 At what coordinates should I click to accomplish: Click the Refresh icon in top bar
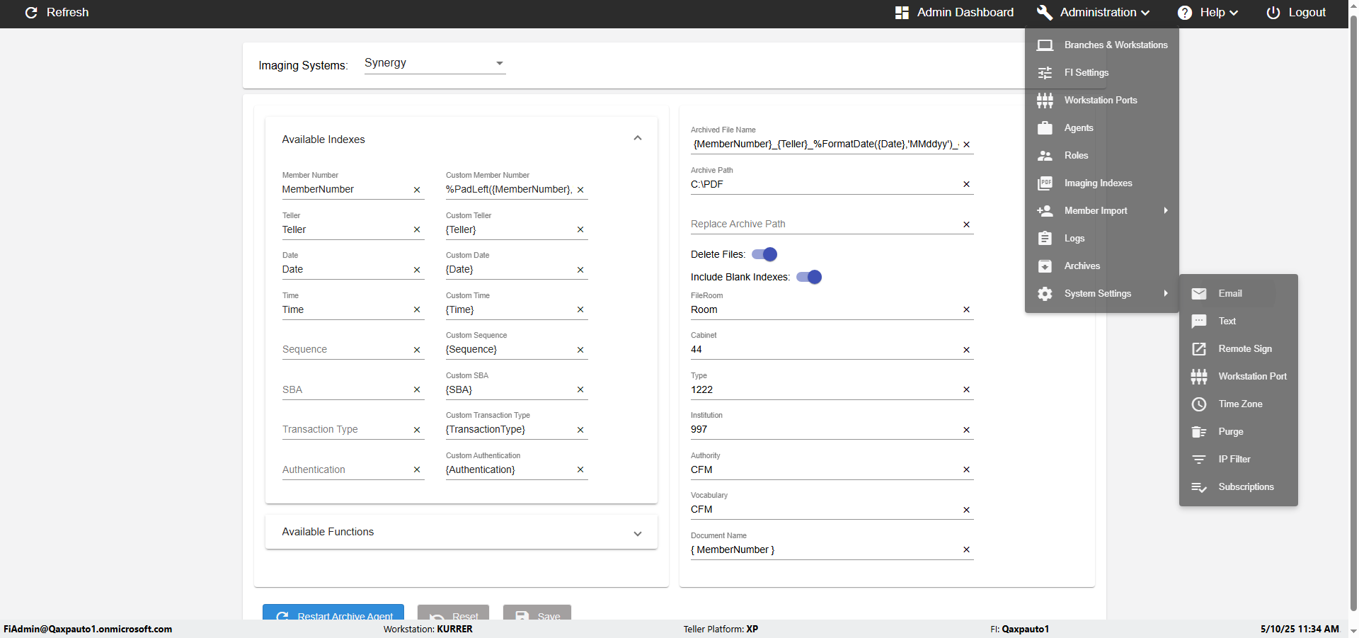coord(31,13)
